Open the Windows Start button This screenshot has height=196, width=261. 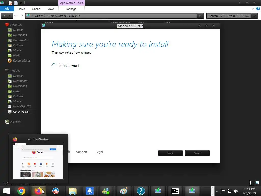pos(6,191)
